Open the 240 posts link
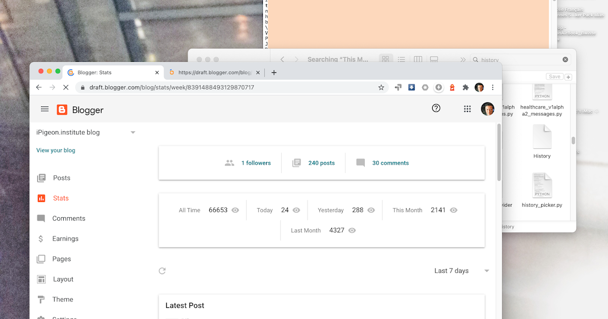 [321, 163]
